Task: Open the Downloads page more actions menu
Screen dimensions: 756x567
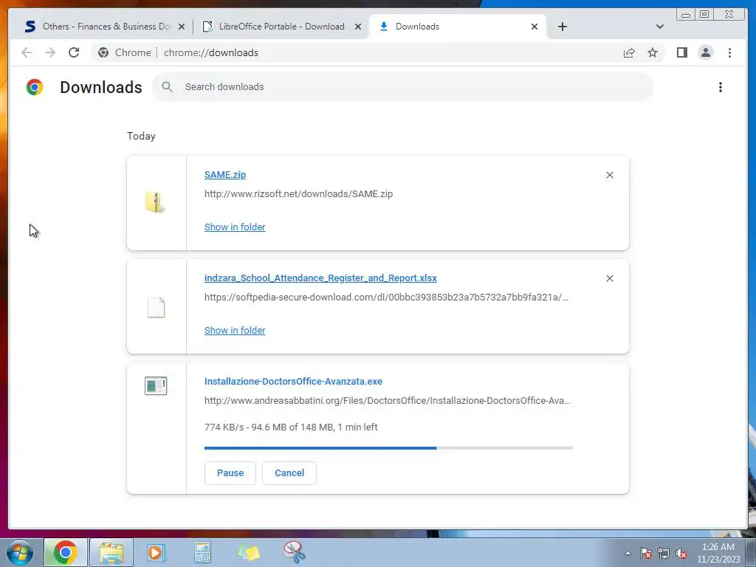Action: (x=721, y=87)
